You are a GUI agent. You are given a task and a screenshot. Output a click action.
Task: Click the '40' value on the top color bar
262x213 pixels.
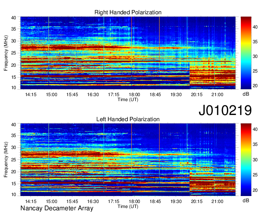[x=255, y=27]
